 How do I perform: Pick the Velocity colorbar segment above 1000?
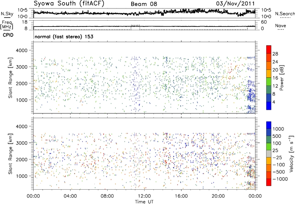click(269, 125)
